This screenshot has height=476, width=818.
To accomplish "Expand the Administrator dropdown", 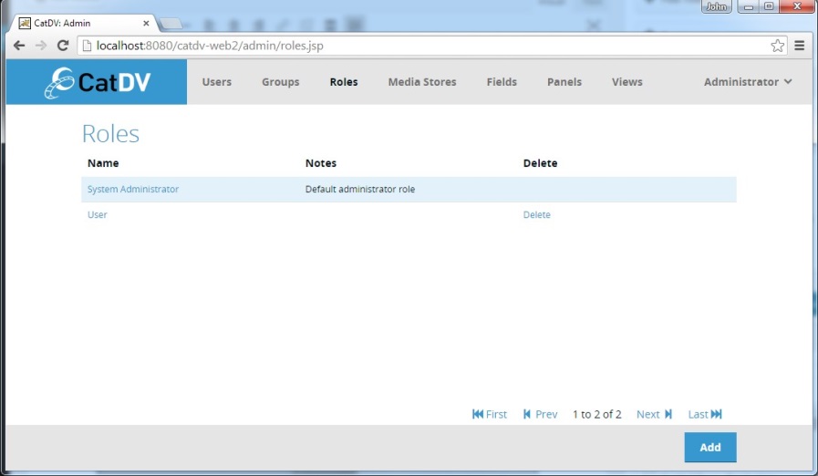I will 748,82.
